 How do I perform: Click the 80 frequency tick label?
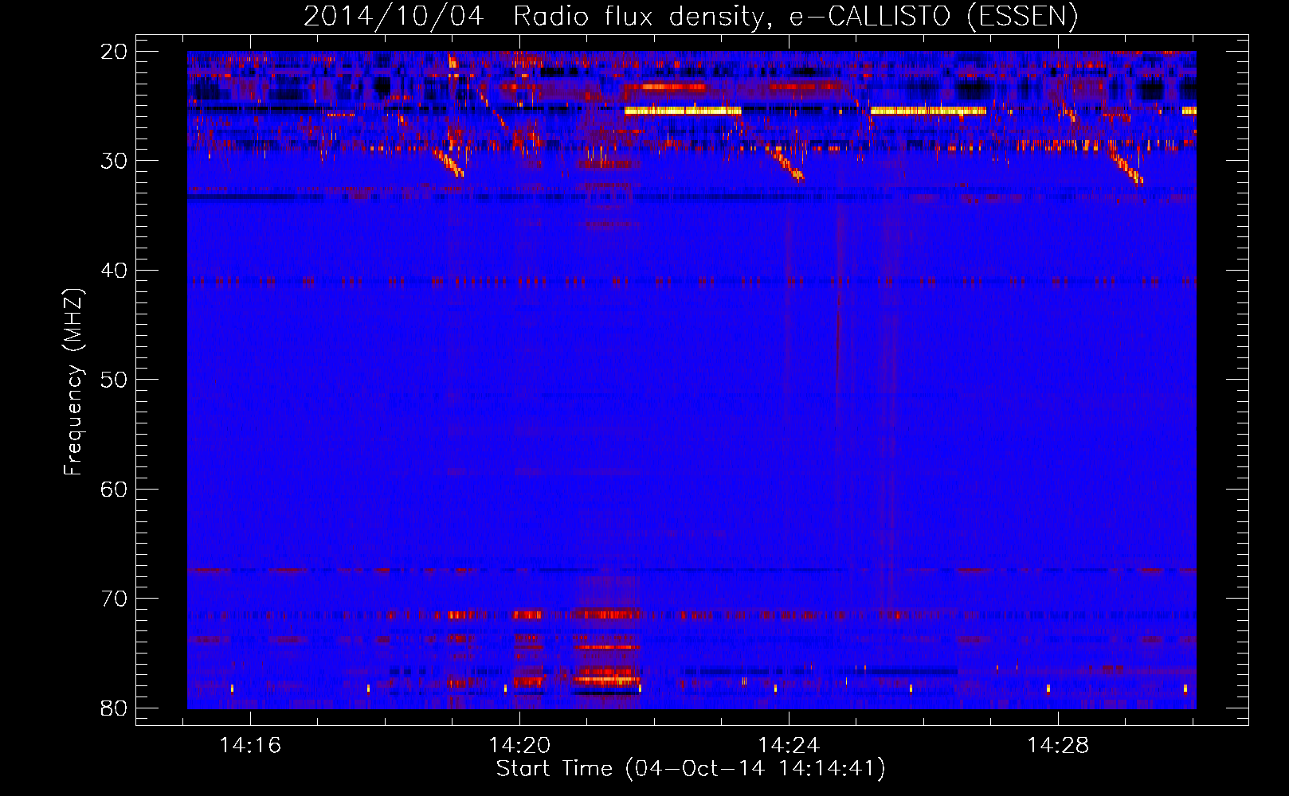(x=114, y=708)
